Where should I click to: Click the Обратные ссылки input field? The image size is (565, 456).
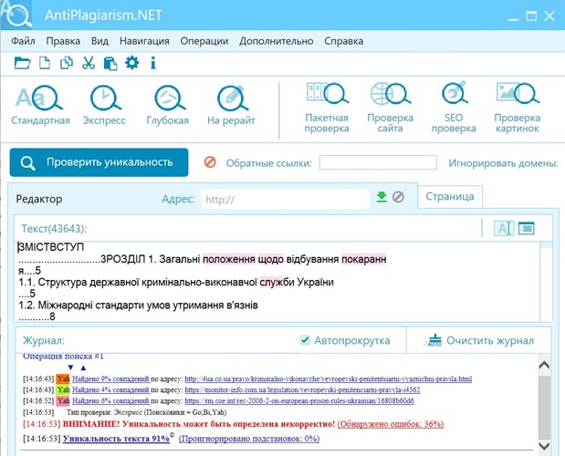click(378, 162)
